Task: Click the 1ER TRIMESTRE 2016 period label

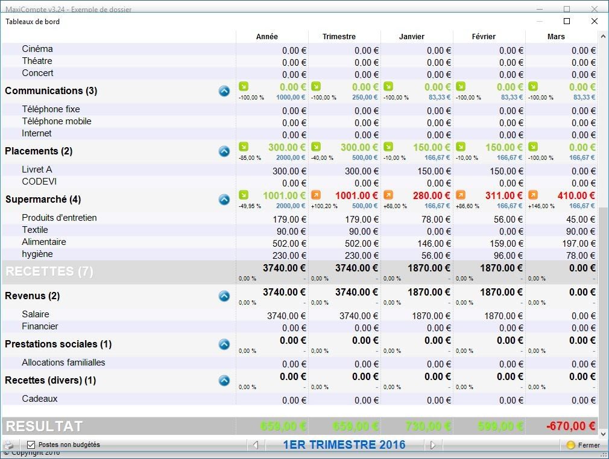Action: pyautogui.click(x=344, y=445)
